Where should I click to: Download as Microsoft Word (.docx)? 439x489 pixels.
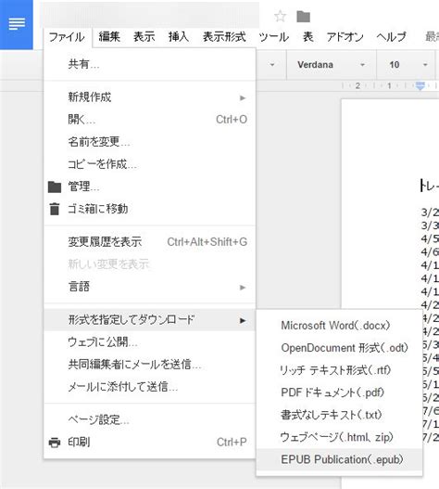coord(339,326)
